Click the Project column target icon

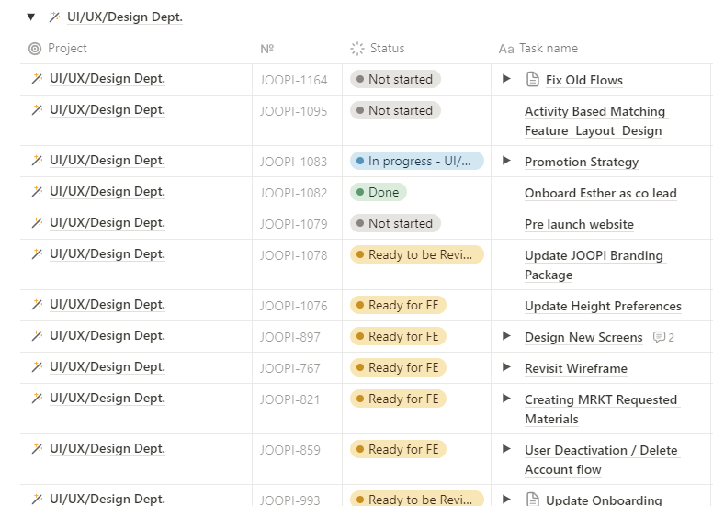point(35,48)
